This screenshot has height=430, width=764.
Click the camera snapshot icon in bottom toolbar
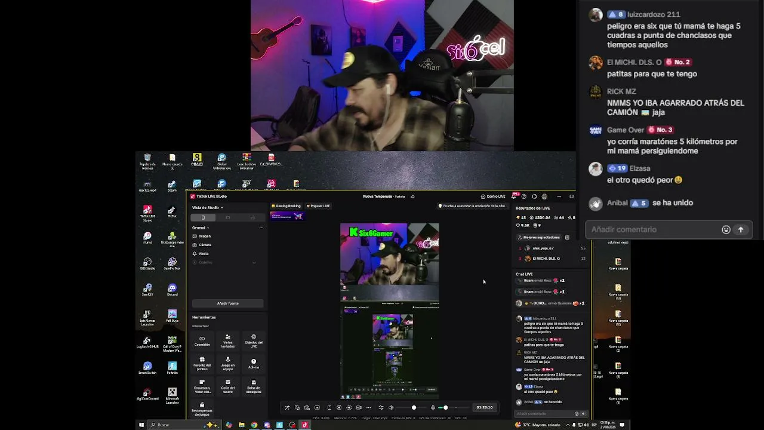(307, 407)
